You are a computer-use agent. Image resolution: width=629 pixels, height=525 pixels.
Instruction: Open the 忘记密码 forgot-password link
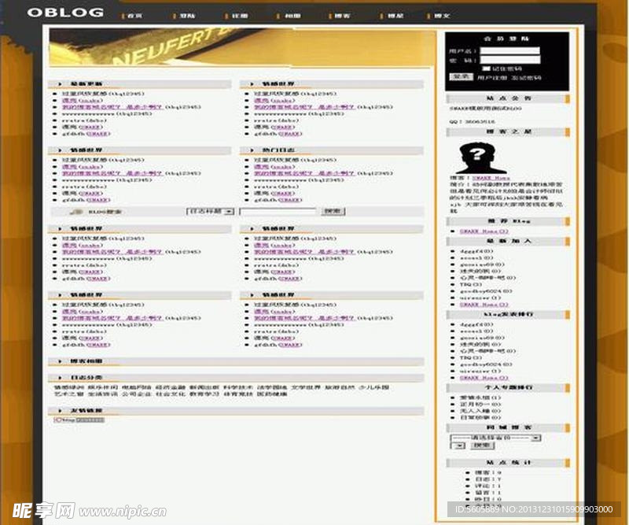pos(526,77)
